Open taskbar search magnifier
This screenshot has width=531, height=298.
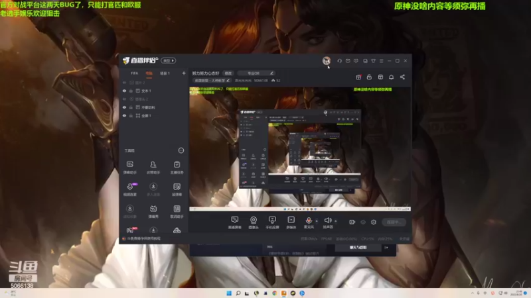pos(238,293)
